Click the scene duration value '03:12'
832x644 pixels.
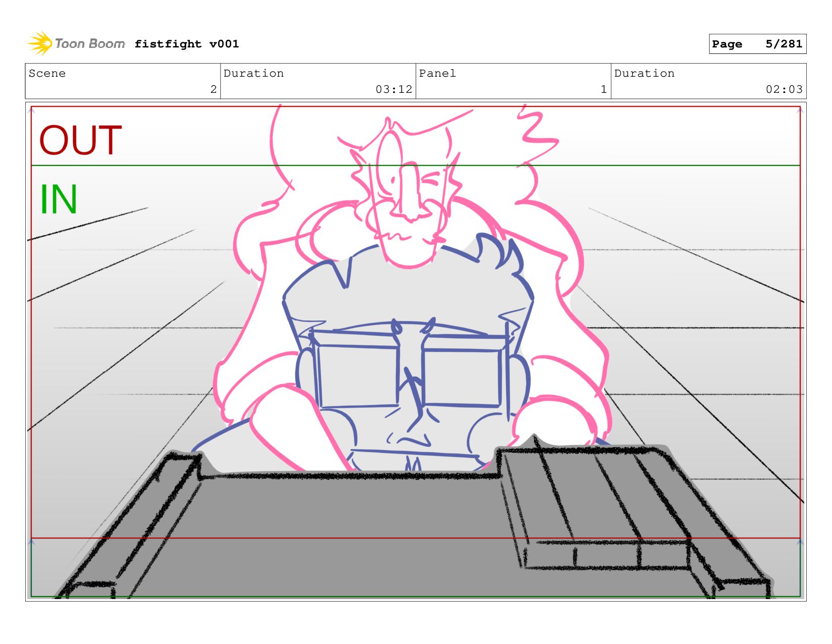pos(394,89)
